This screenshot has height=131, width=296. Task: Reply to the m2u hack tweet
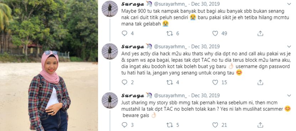(x=124, y=82)
